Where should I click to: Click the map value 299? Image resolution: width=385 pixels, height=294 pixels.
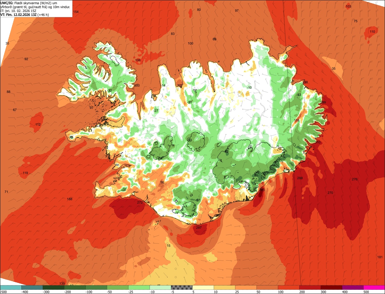click(x=323, y=102)
